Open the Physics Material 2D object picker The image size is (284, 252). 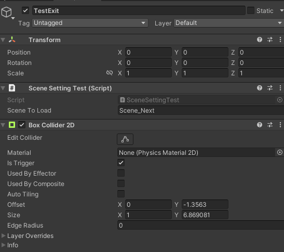(280, 152)
